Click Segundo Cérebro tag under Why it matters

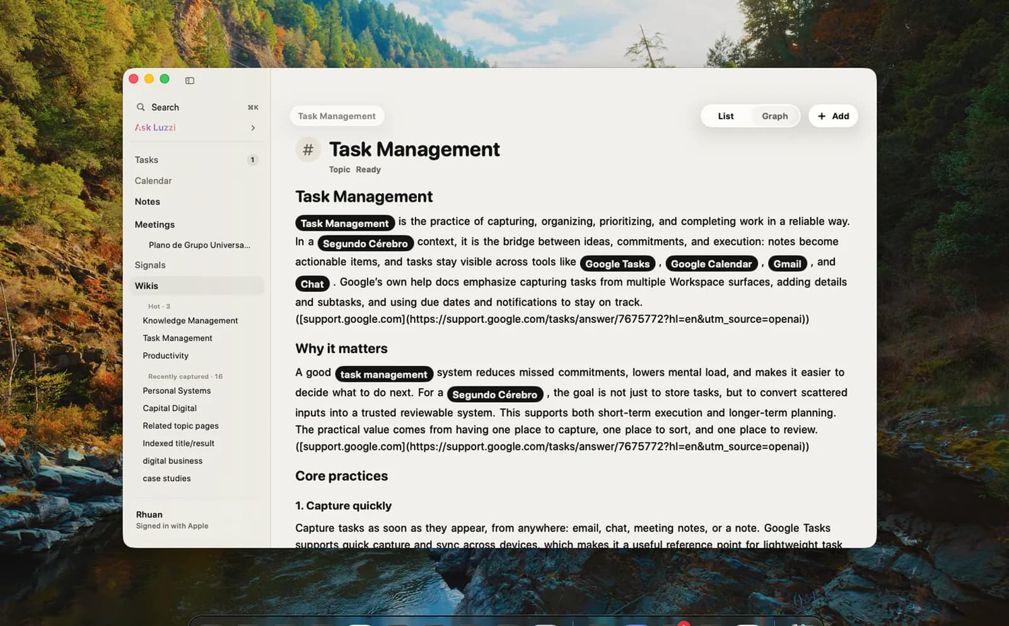[x=495, y=394]
